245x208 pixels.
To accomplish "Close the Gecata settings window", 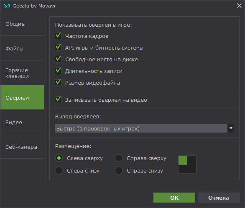I will (239, 6).
